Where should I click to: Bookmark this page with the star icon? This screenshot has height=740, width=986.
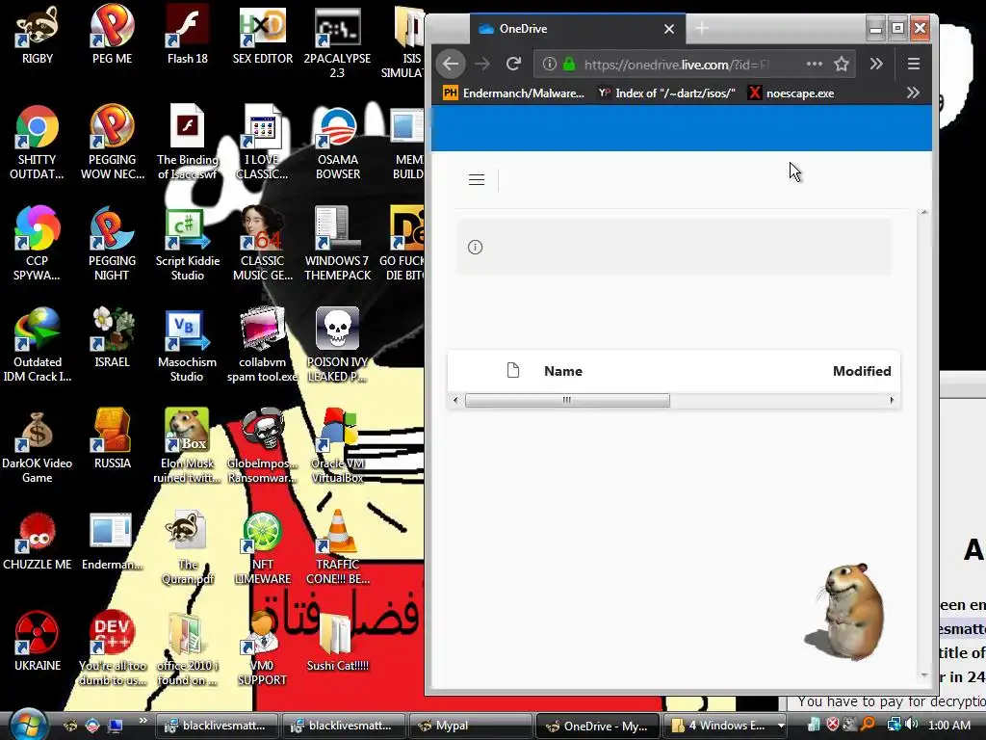[842, 64]
